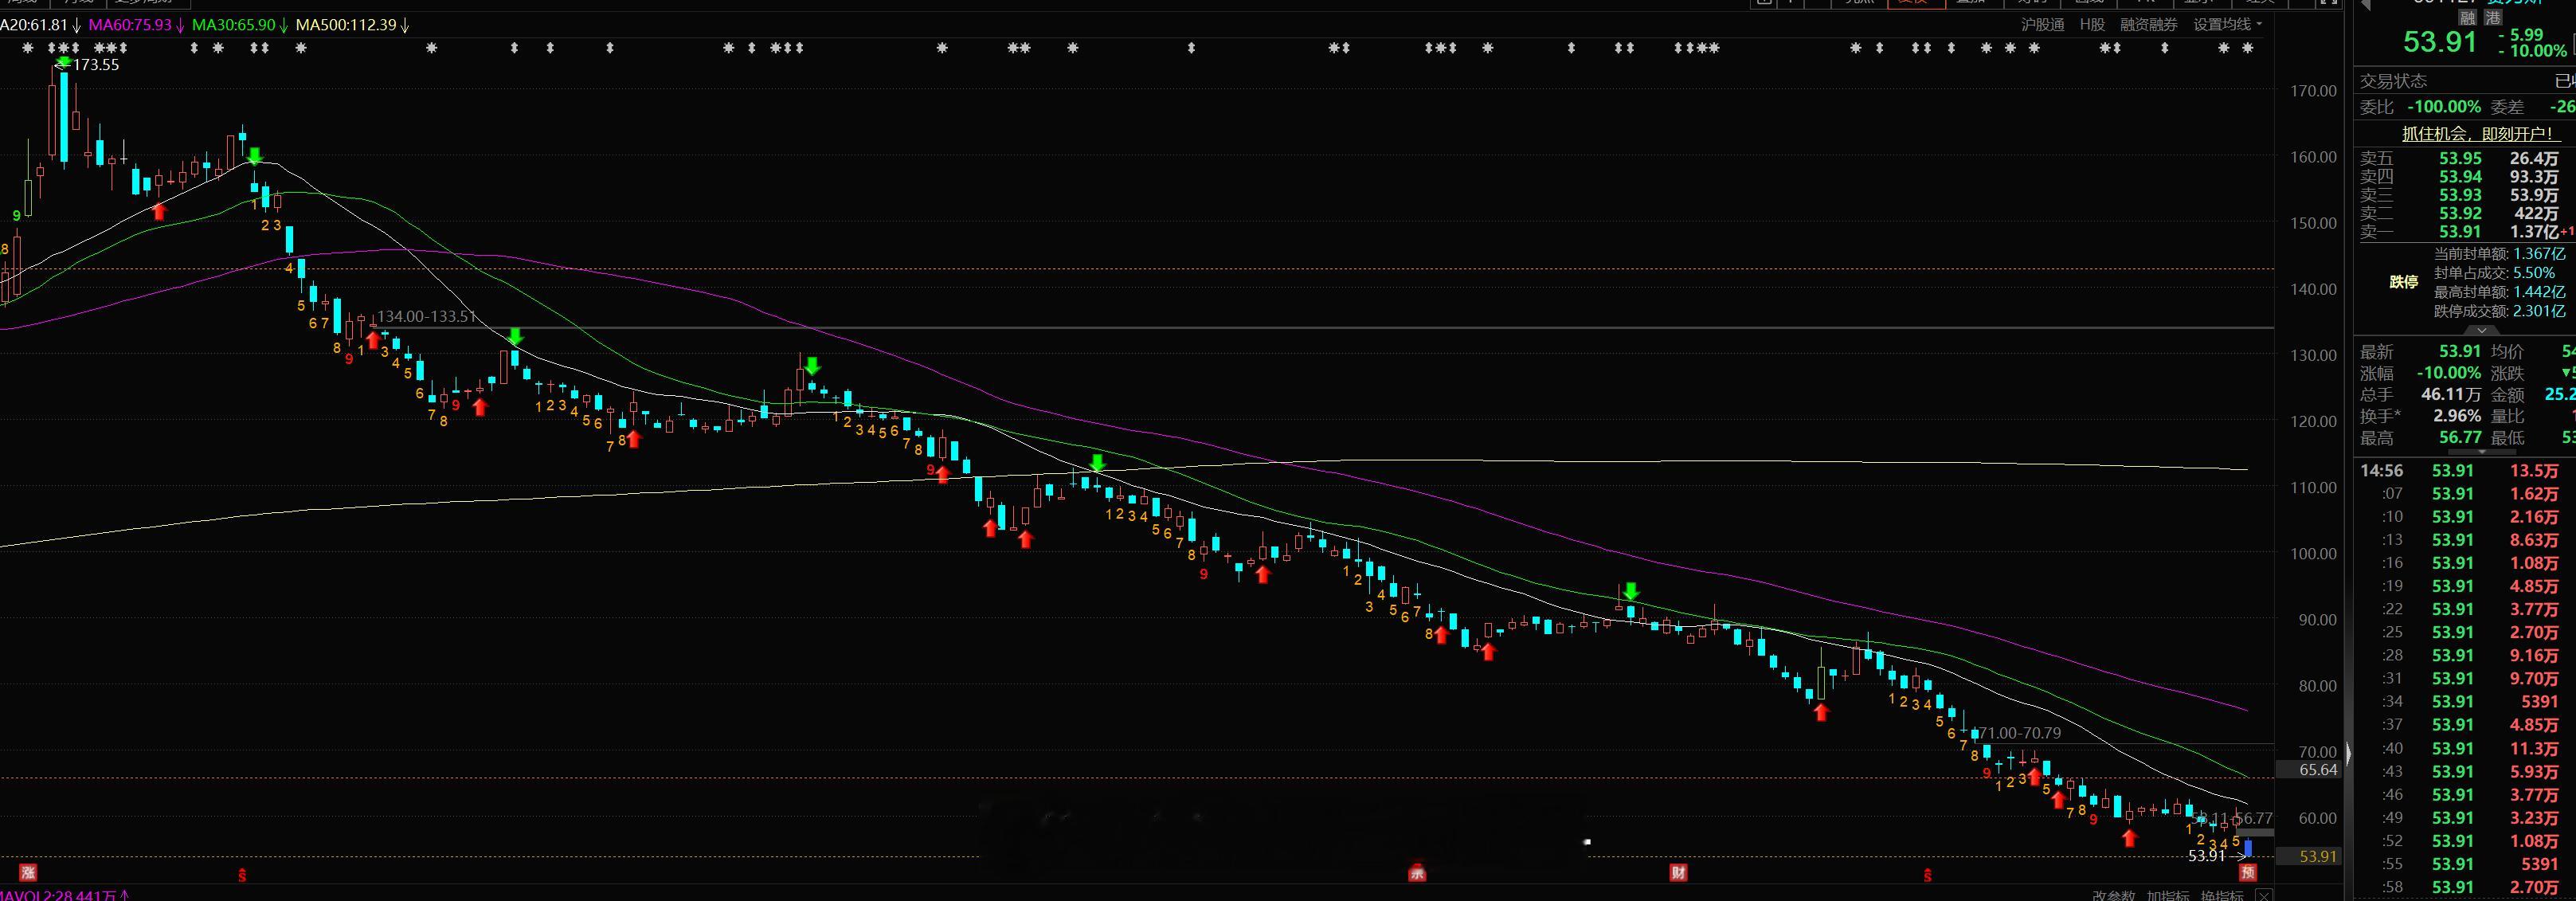
Task: Open the 设置均线 dropdown
Action: pos(2227,25)
